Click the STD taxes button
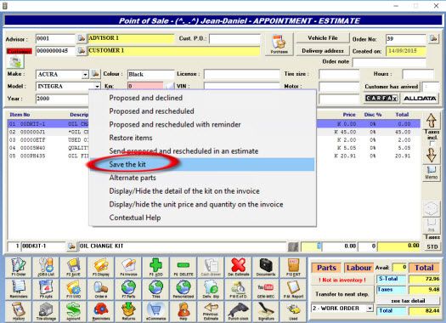446x323 pixels. point(432,246)
